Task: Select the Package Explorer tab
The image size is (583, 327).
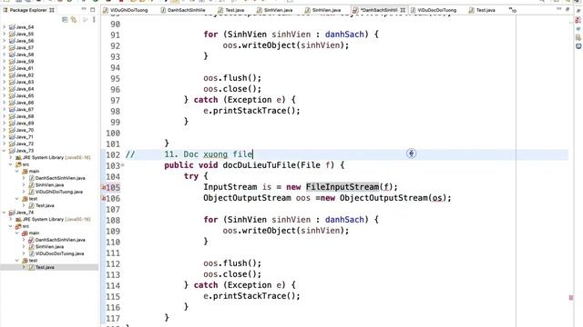Action: (28, 10)
